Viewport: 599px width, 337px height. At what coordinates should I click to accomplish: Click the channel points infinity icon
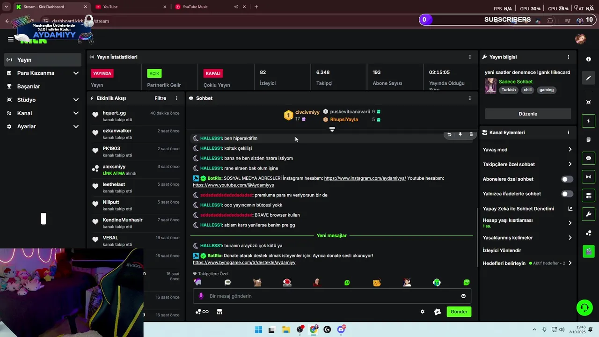pyautogui.click(x=202, y=312)
